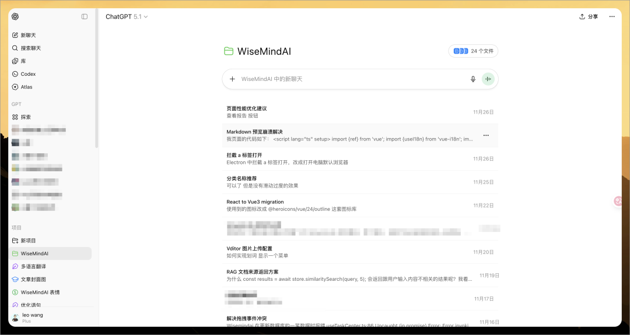
Task: Click the 探索 grid icon
Action: [x=15, y=117]
